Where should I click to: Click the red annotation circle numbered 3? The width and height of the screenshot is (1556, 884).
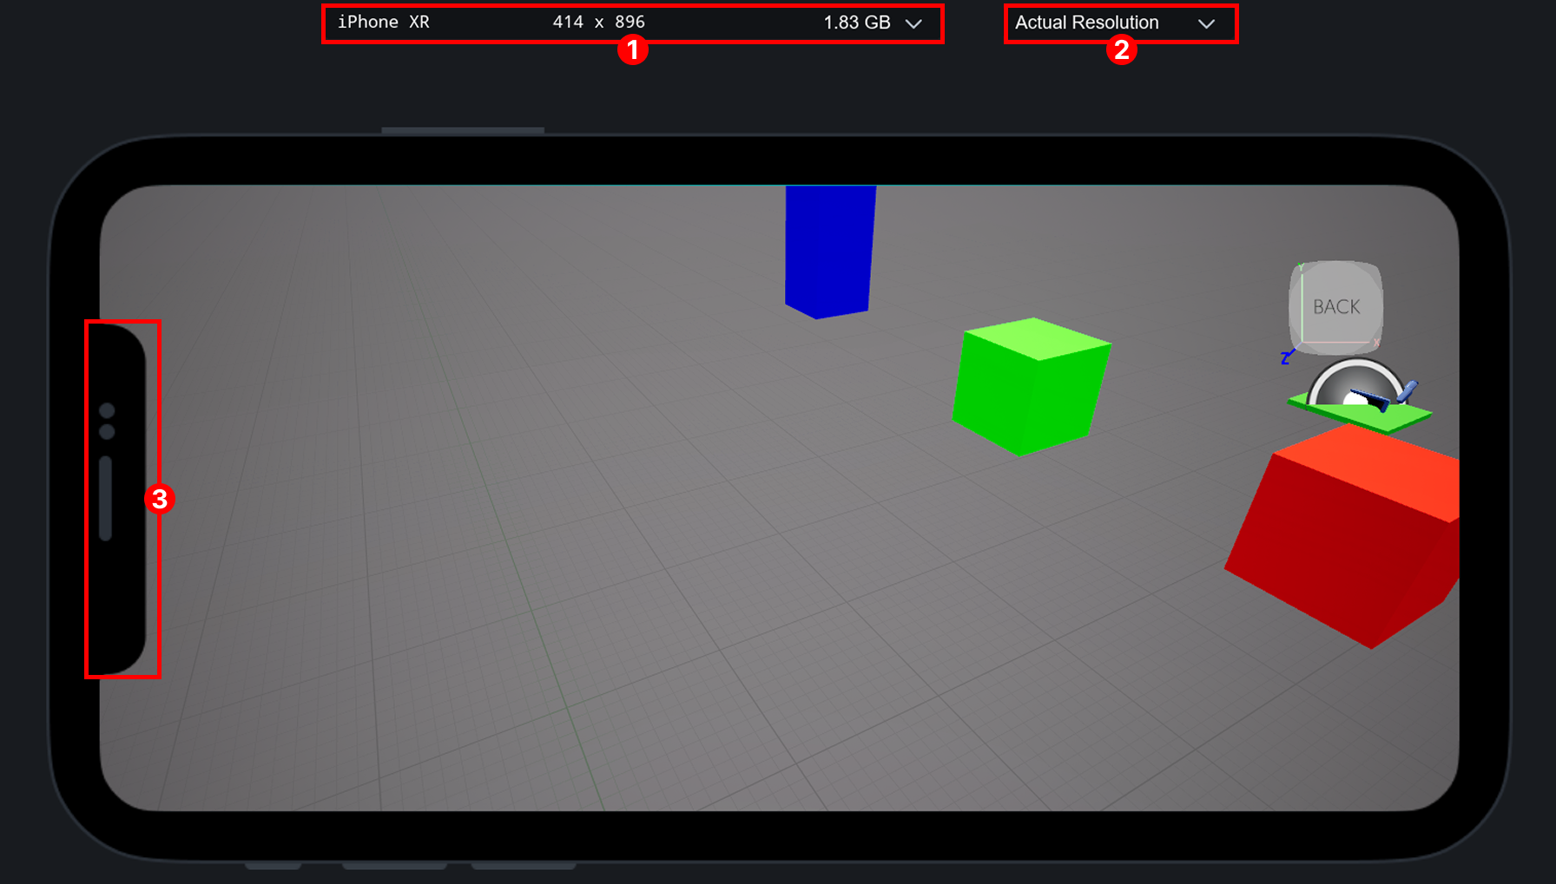pyautogui.click(x=160, y=499)
